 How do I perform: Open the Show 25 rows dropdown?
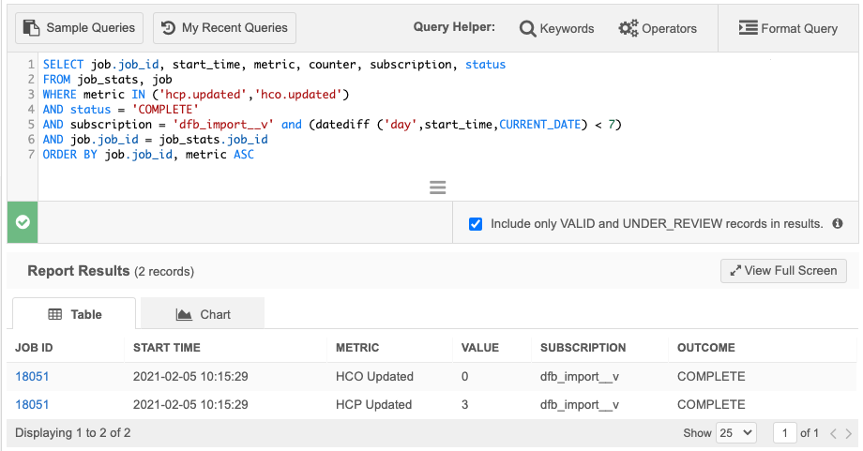(736, 433)
